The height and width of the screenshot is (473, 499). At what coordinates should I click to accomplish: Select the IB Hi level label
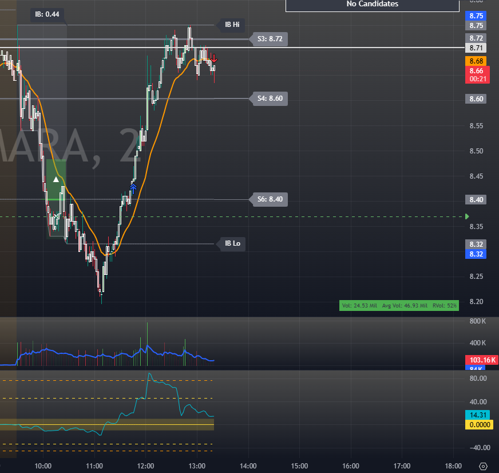[x=232, y=25]
